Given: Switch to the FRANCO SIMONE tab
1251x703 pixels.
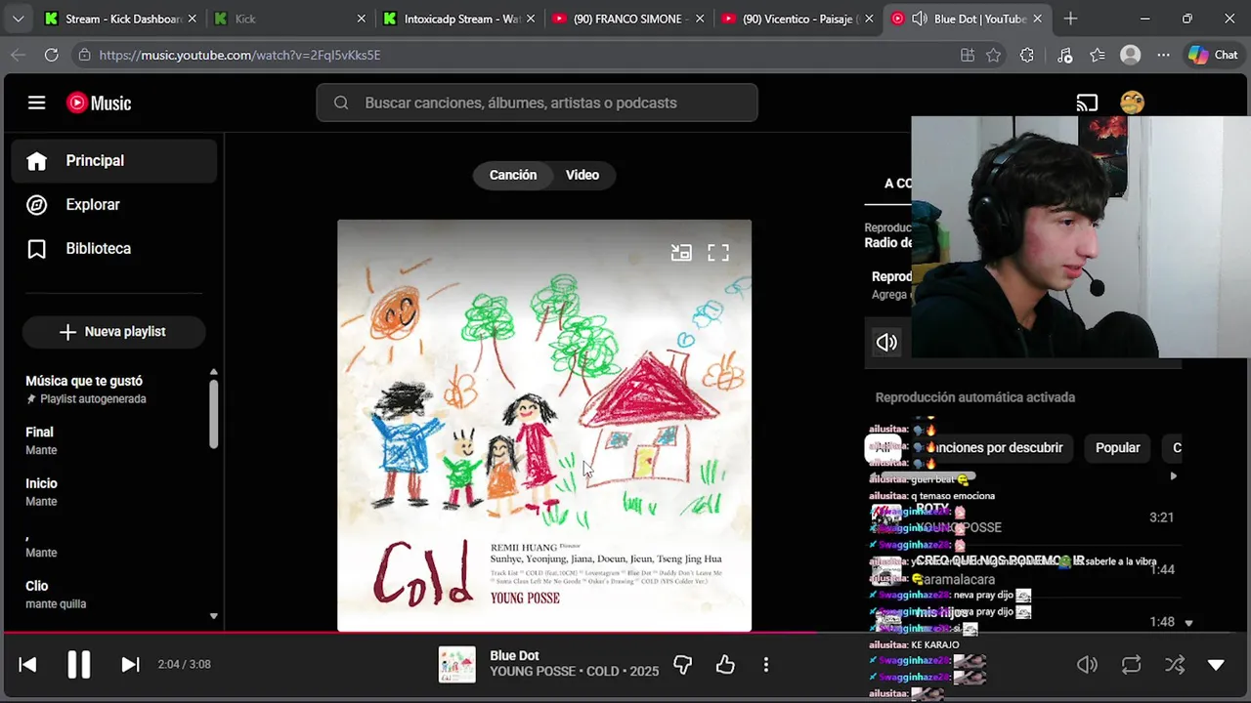Looking at the screenshot, I should pos(628,19).
